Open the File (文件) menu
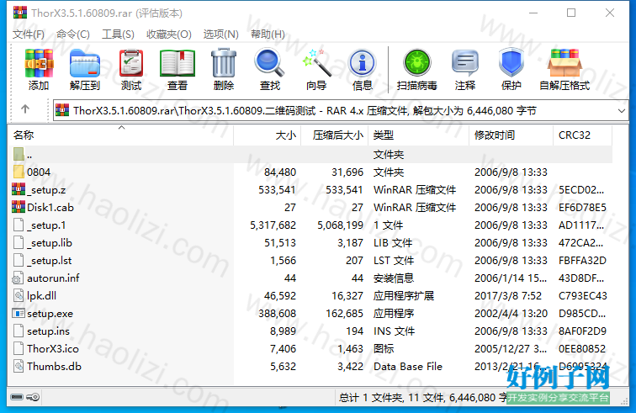Screen dimensions: 636x413 tap(29, 34)
